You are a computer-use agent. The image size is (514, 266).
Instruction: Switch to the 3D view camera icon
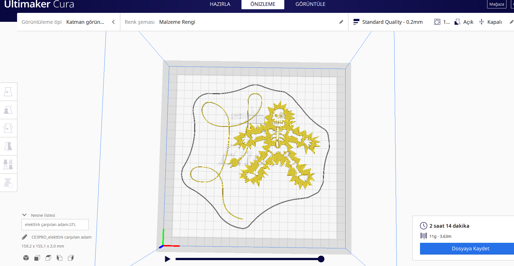coord(26,258)
